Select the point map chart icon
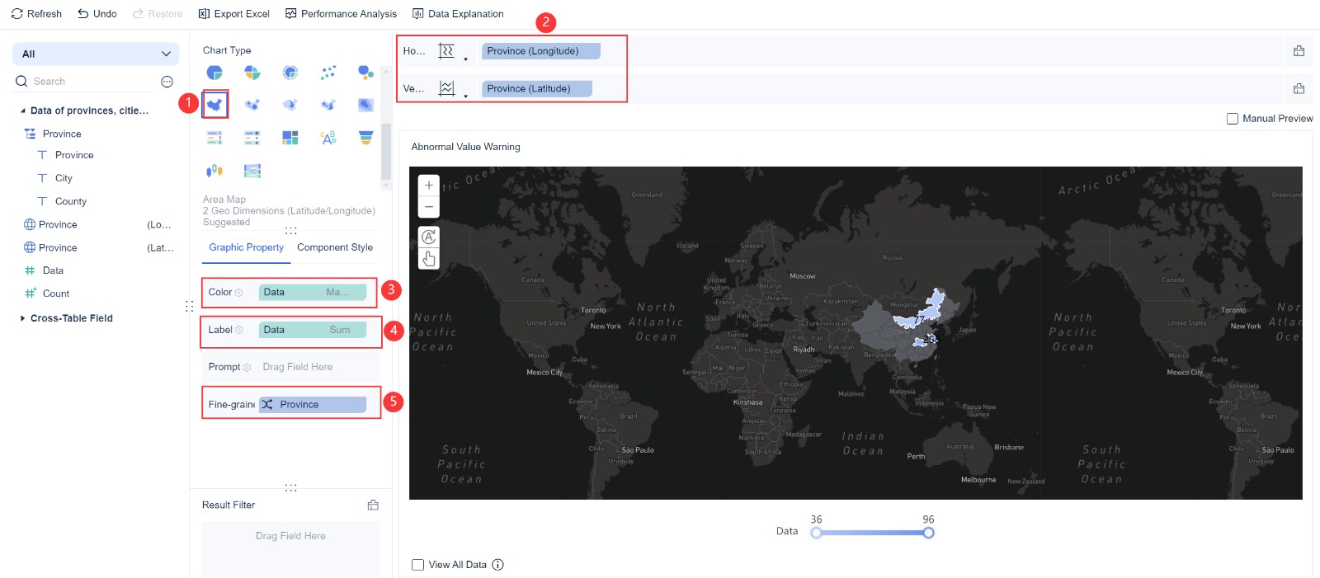The width and height of the screenshot is (1320, 578). tap(252, 105)
